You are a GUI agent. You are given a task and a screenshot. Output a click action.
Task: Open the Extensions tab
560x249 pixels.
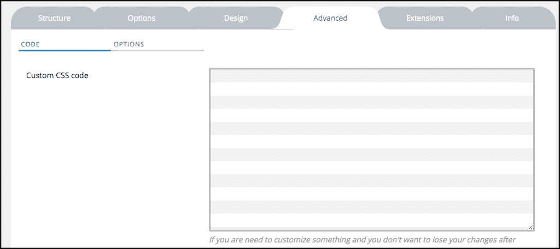click(x=425, y=18)
